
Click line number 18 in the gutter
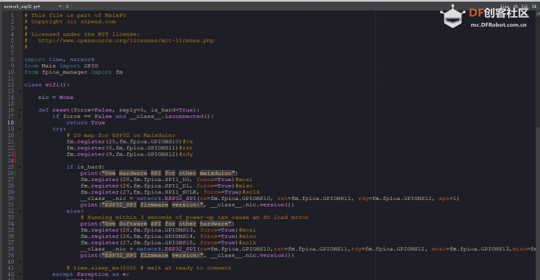tap(10, 123)
